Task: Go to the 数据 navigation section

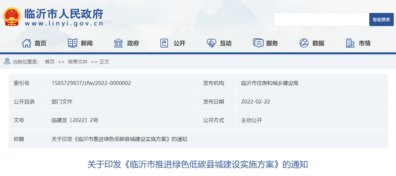Action: pyautogui.click(x=318, y=43)
